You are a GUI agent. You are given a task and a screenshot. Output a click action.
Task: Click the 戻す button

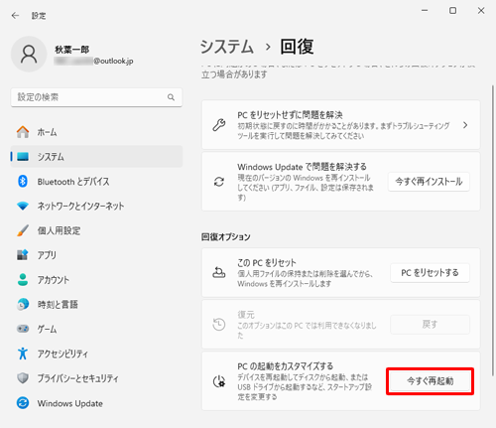pyautogui.click(x=430, y=325)
